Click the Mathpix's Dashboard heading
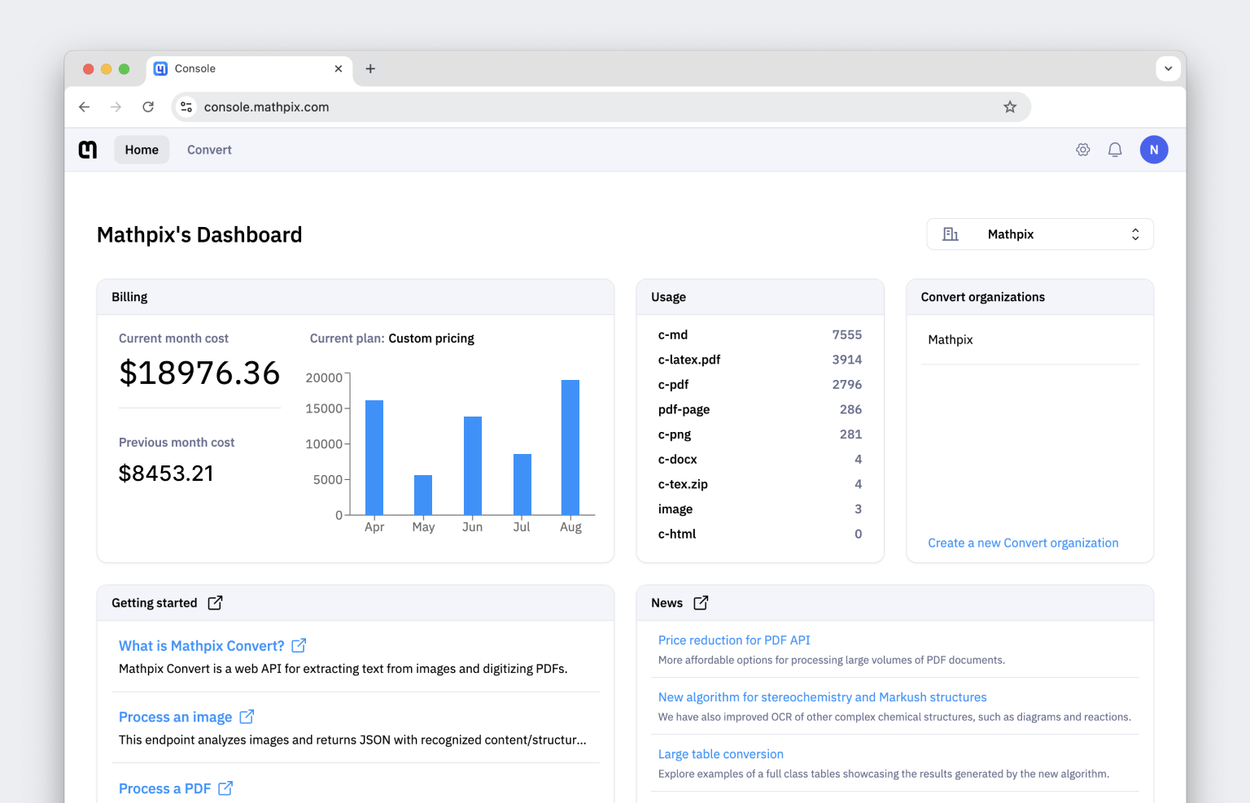Viewport: 1250px width, 803px height. click(199, 234)
